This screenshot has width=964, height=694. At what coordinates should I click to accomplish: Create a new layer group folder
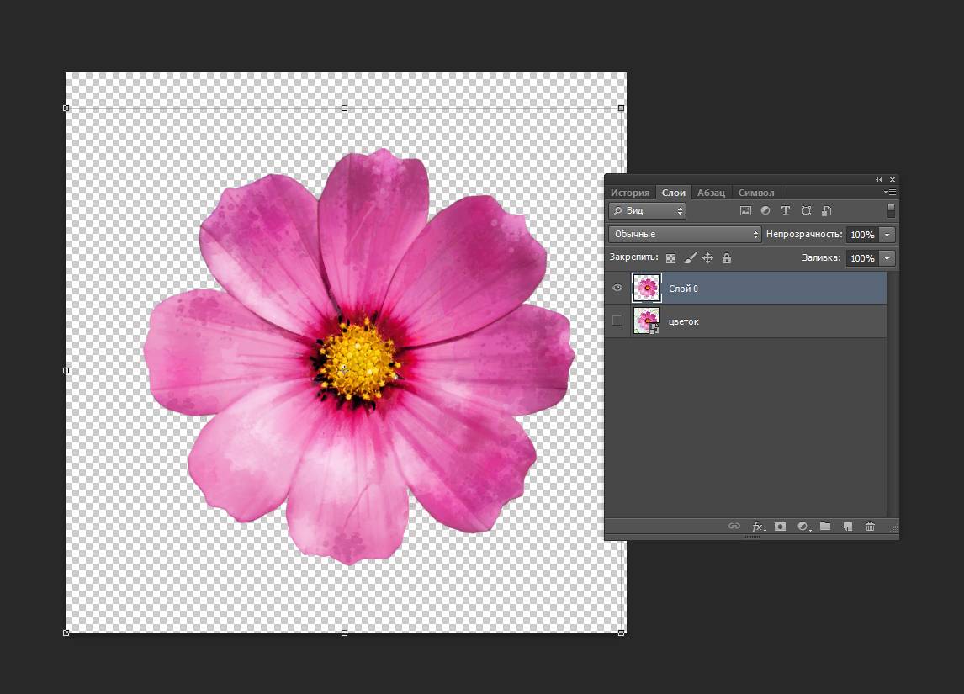(x=825, y=527)
